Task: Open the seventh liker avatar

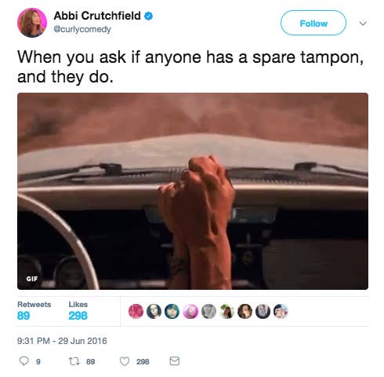Action: click(245, 311)
